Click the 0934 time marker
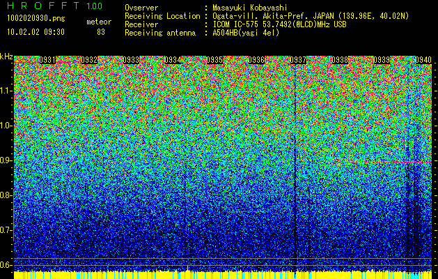Image resolution: width=438 pixels, height=279 pixels. click(173, 60)
